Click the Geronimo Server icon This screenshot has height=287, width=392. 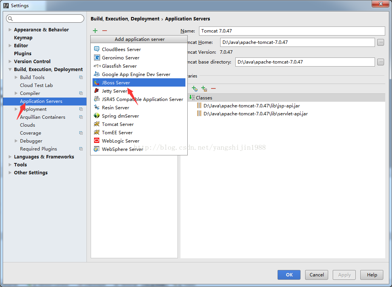point(97,57)
